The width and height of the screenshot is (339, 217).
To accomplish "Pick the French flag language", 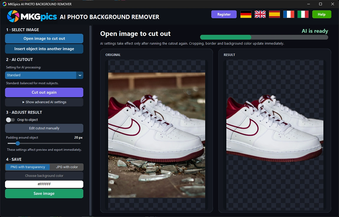I will (x=289, y=14).
